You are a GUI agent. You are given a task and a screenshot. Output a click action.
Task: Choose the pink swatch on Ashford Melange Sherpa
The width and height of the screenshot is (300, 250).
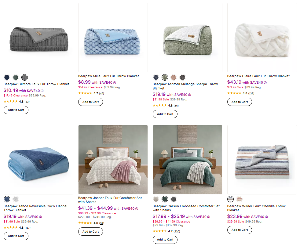coord(174,77)
